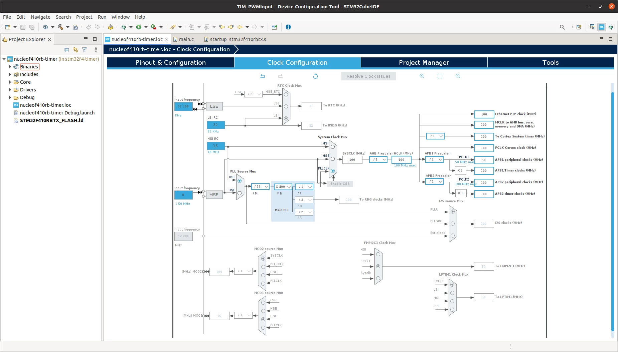Collapse the nucleof410rb-timer project node

click(4, 59)
